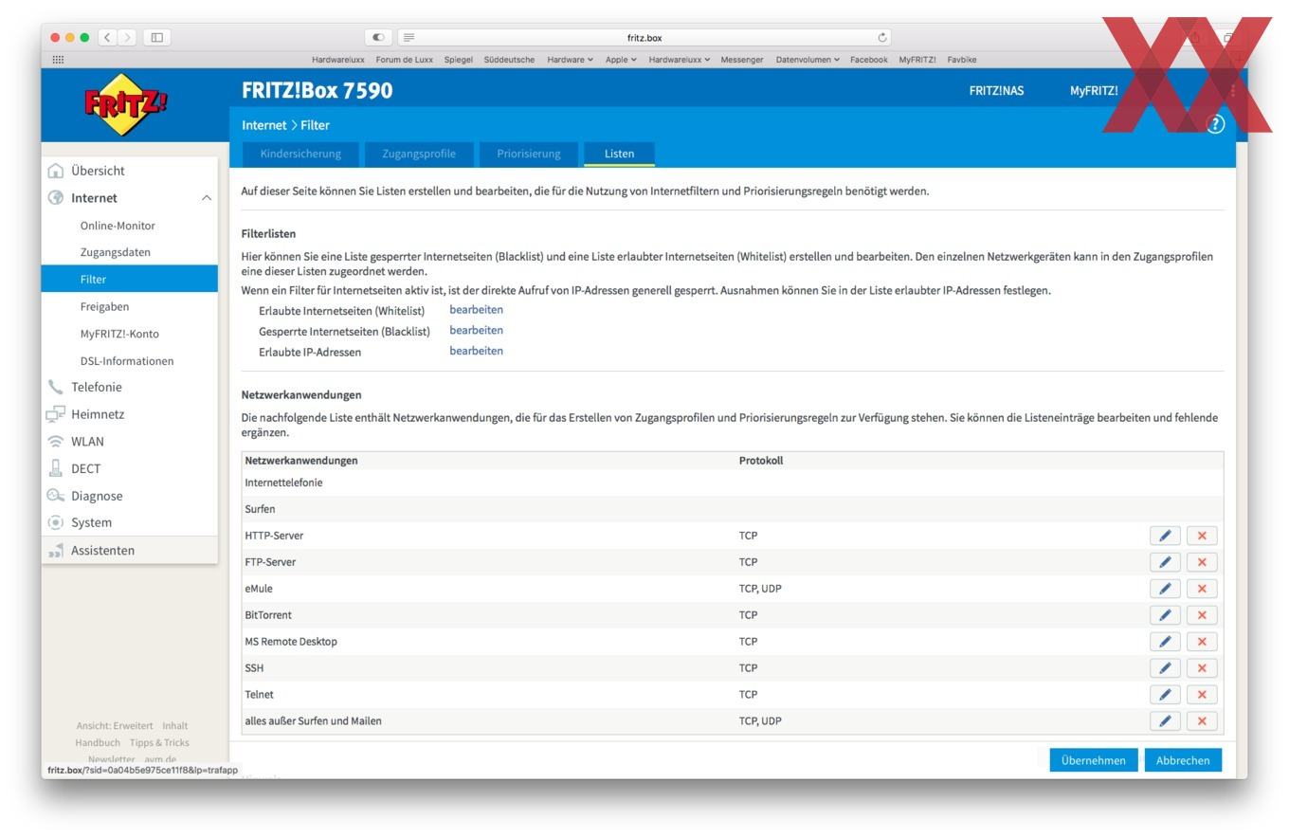Image resolution: width=1289 pixels, height=838 pixels.
Task: Open the Tipps & Tricks footer link
Action: tap(159, 743)
